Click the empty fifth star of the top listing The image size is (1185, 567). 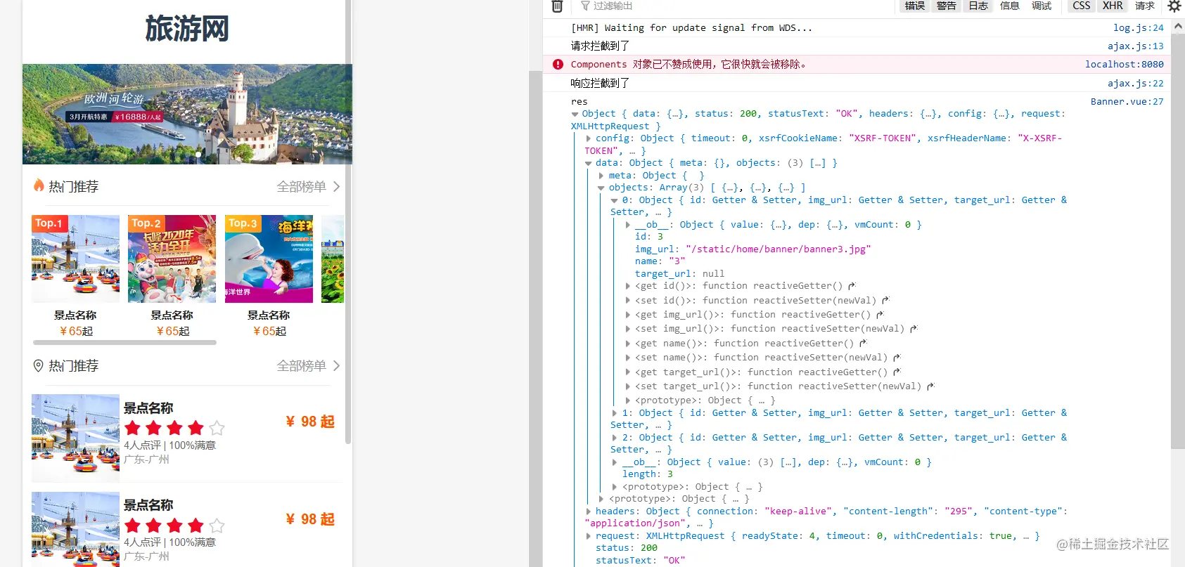coord(217,428)
